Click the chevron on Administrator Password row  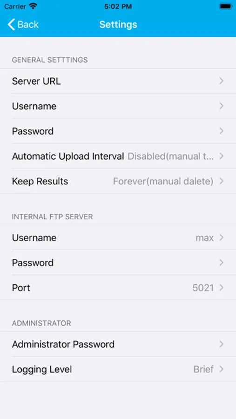[x=221, y=344]
